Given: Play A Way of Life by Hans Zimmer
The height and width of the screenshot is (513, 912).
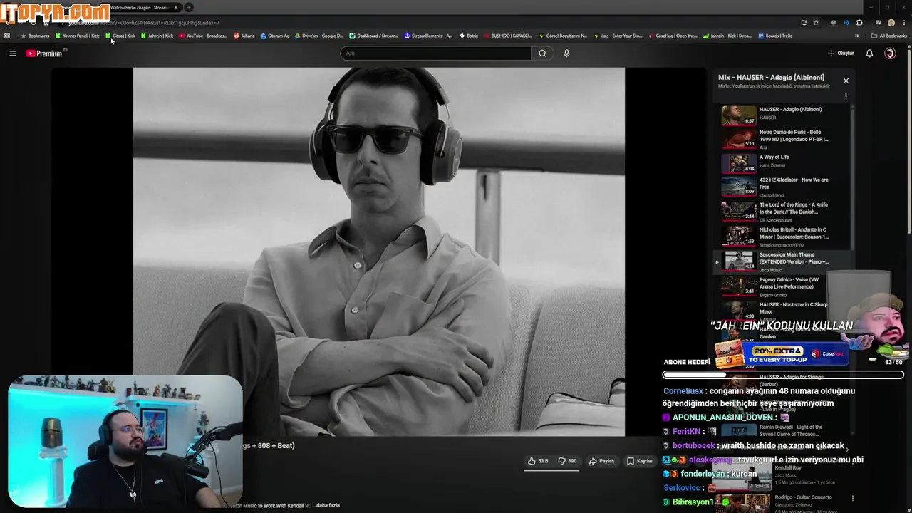Looking at the screenshot, I should [782, 162].
